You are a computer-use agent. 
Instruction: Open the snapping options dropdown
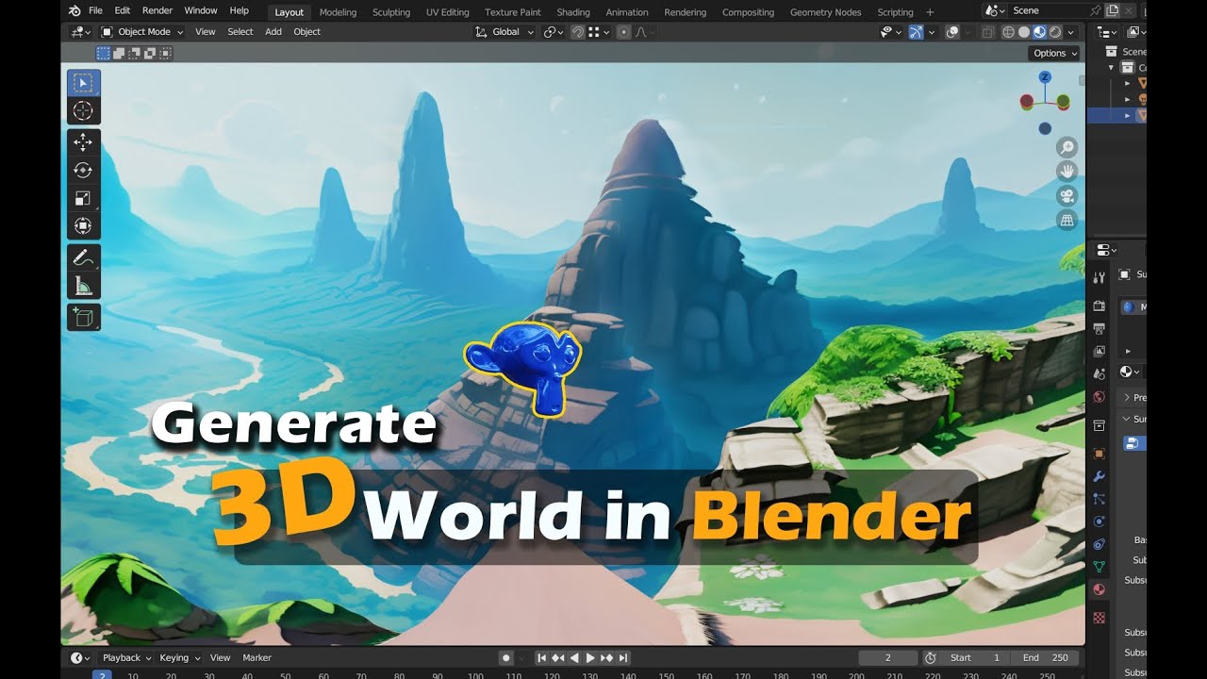[599, 31]
